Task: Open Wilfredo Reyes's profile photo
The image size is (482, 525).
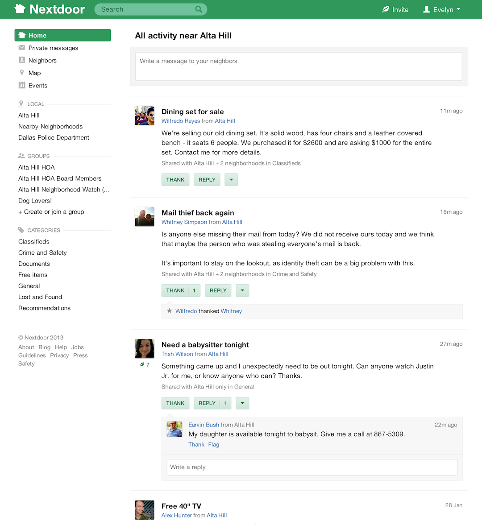Action: coord(145,116)
